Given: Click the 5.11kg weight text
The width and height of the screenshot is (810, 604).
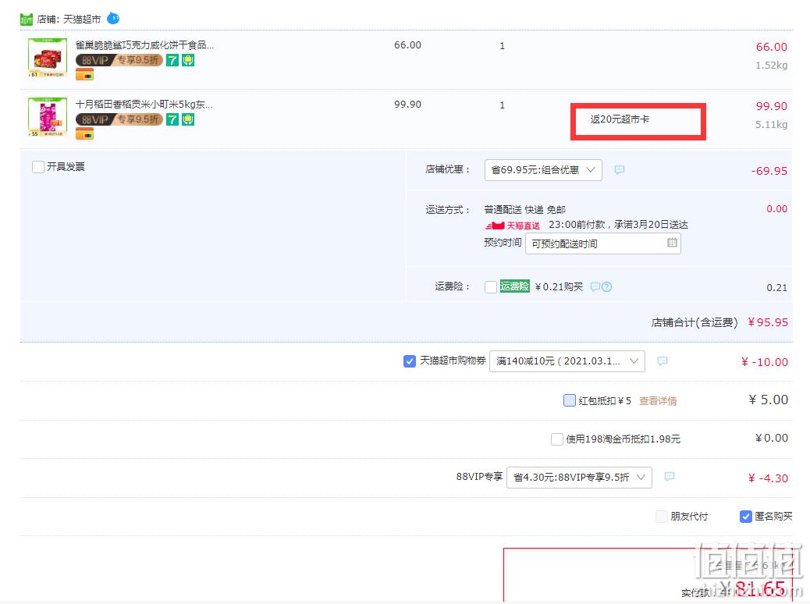Looking at the screenshot, I should click(x=771, y=125).
